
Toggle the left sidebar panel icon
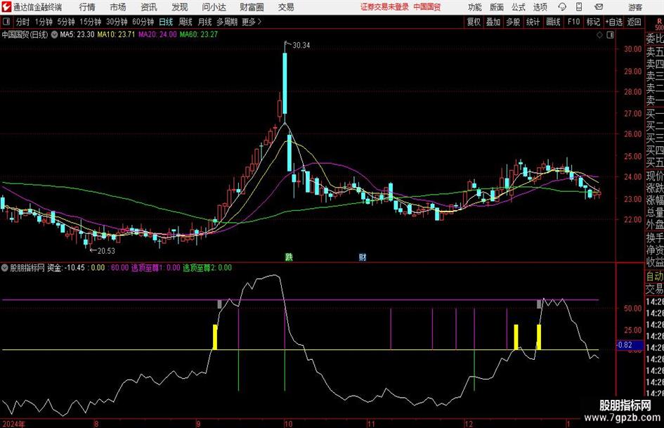[6, 22]
